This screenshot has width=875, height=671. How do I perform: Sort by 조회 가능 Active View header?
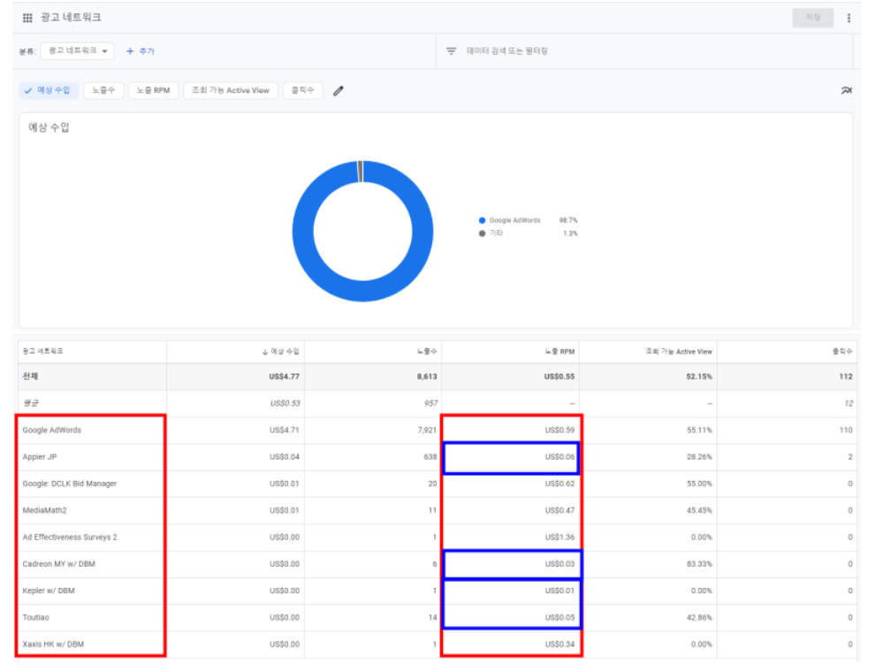[x=679, y=352]
